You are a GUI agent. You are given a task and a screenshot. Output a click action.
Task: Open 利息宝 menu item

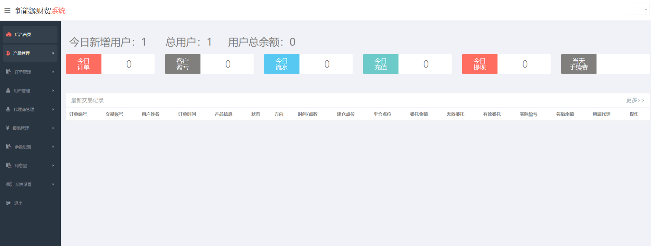click(30, 165)
